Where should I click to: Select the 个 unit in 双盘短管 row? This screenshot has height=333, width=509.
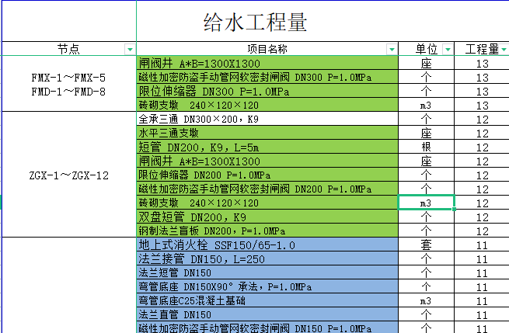click(426, 217)
